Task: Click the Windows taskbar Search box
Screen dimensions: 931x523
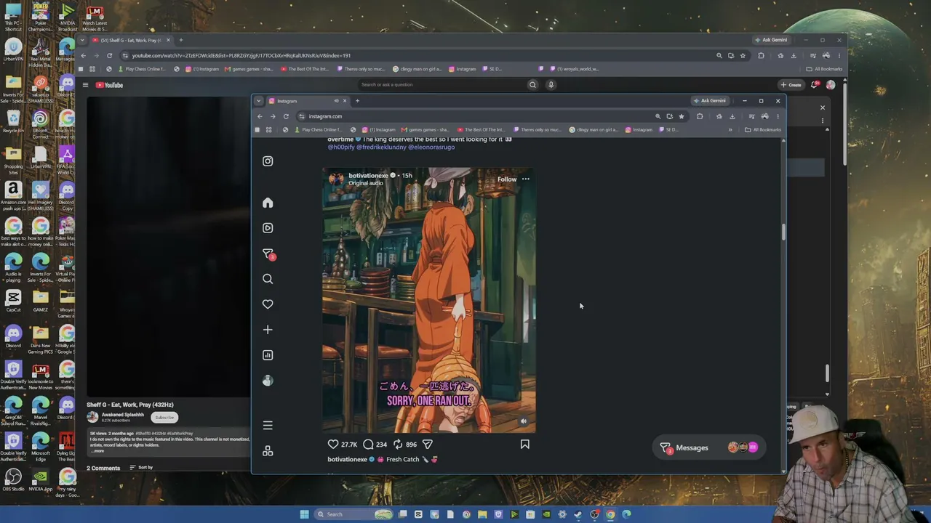Action: point(354,514)
